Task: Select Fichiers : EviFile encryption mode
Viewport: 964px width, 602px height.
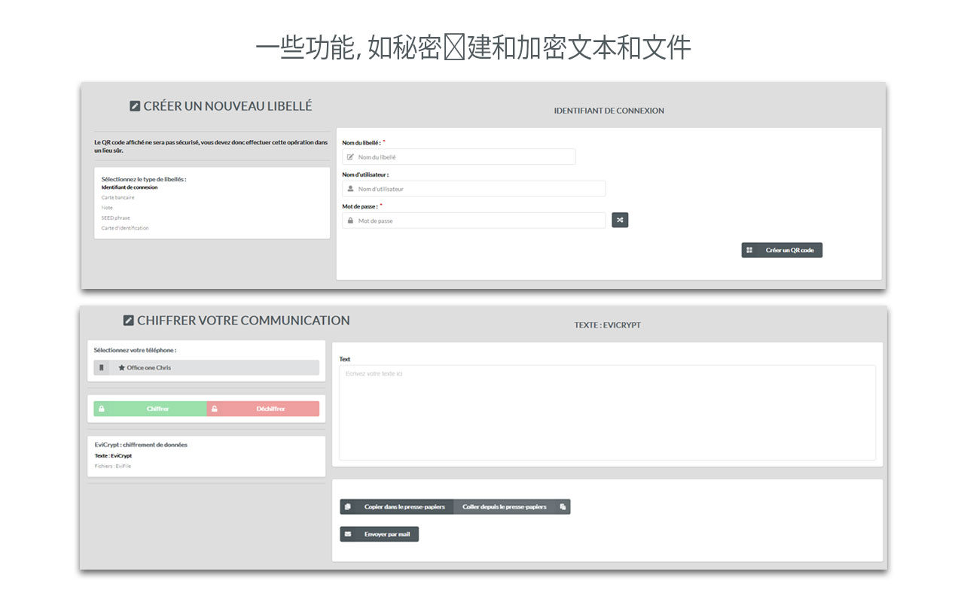Action: (114, 465)
